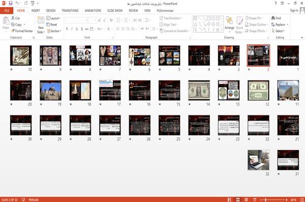This screenshot has width=305, height=202.
Task: Click Replace in the Editing group
Action: [279, 25]
